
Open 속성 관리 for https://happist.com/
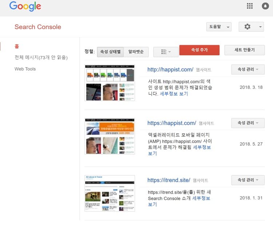tap(248, 123)
